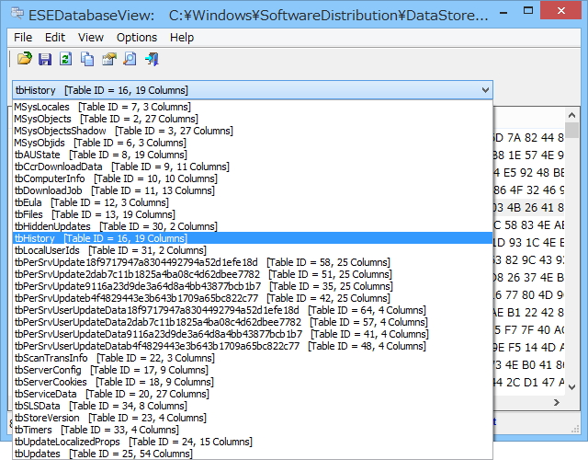Maximize the ESEDatabaseView window
The height and width of the screenshot is (460, 588).
coord(528,11)
